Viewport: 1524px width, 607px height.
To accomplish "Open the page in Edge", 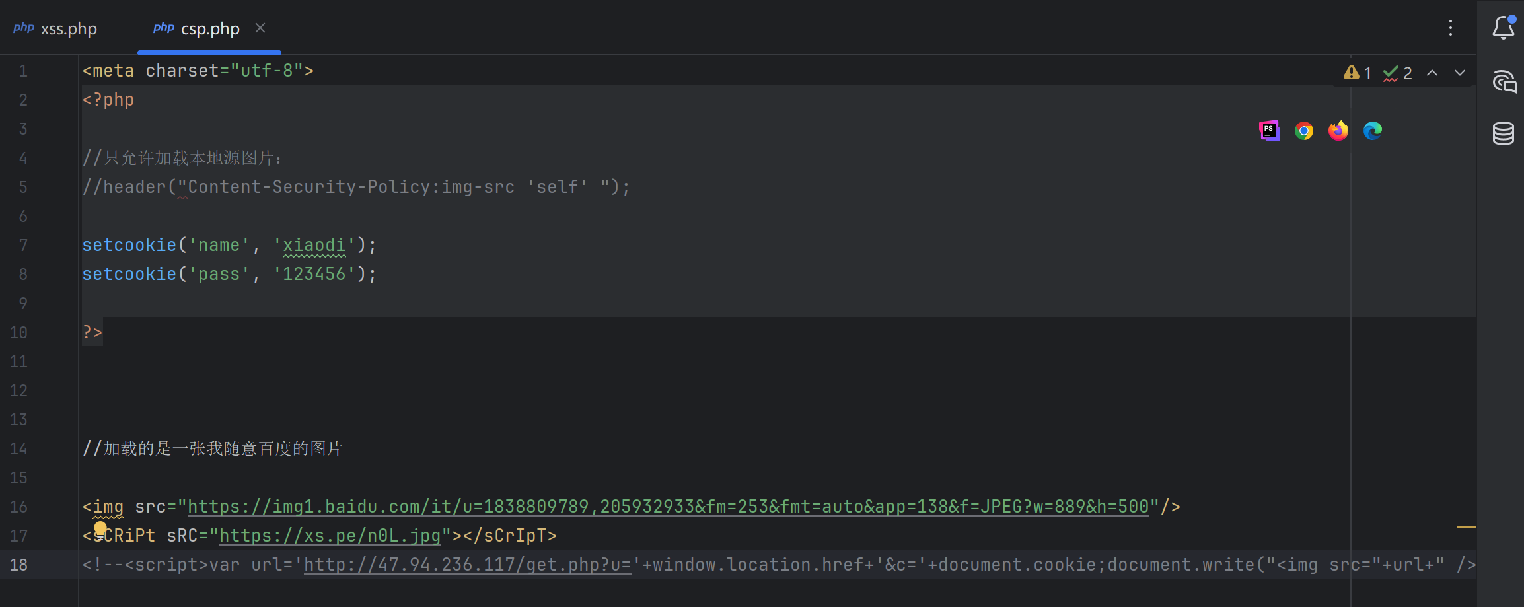I will [1373, 131].
